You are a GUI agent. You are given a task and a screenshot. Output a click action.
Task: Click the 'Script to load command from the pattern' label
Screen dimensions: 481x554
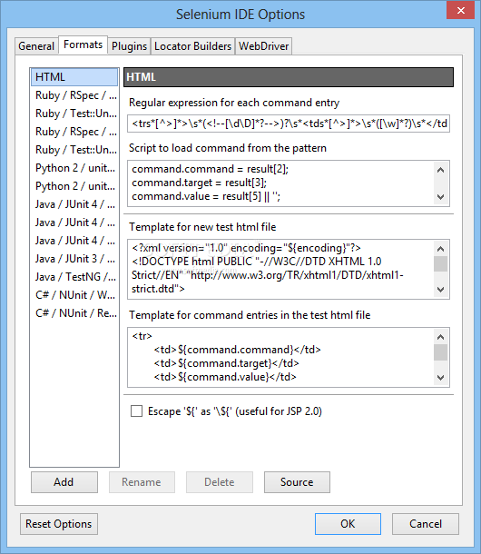pos(228,148)
